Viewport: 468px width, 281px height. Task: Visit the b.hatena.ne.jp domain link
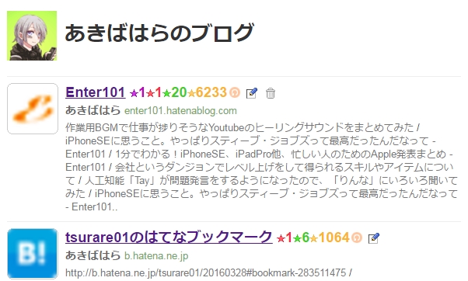point(156,256)
